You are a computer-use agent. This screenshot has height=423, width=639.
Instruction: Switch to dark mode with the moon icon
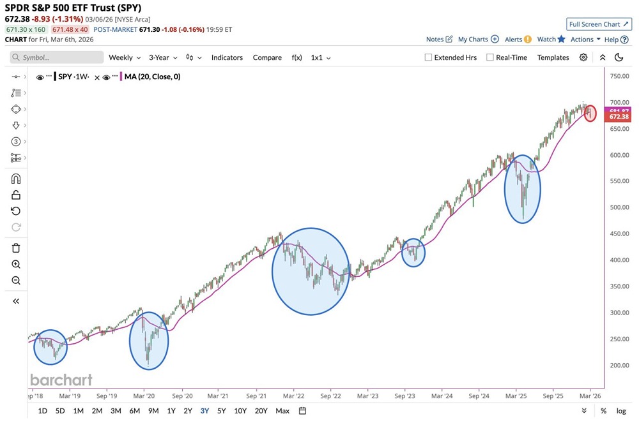[618, 57]
